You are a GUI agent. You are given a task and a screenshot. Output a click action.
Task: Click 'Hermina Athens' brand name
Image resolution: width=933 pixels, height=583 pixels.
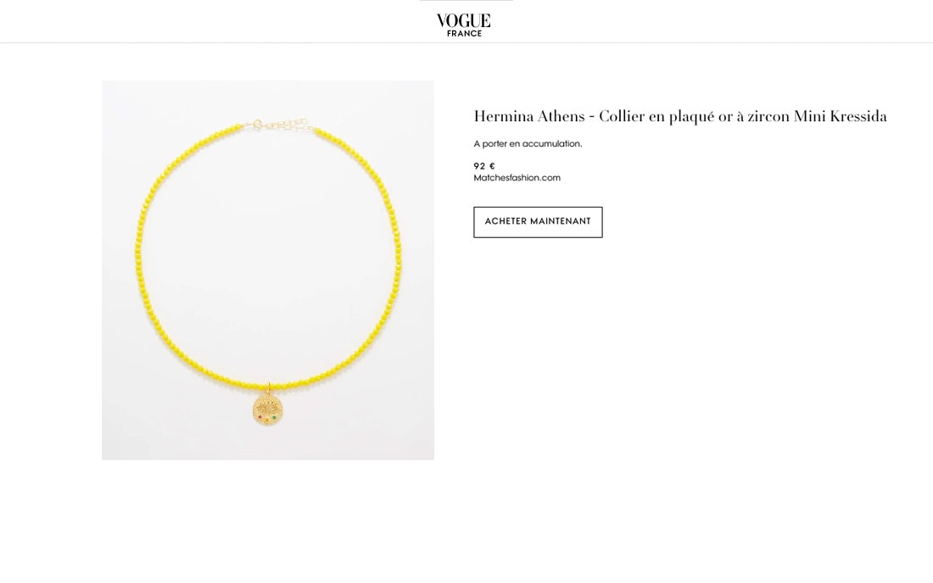[x=529, y=116]
